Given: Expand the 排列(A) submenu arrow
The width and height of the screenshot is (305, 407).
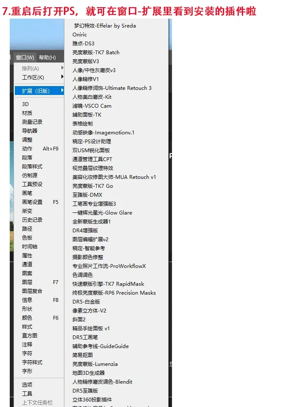Looking at the screenshot, I should click(62, 68).
